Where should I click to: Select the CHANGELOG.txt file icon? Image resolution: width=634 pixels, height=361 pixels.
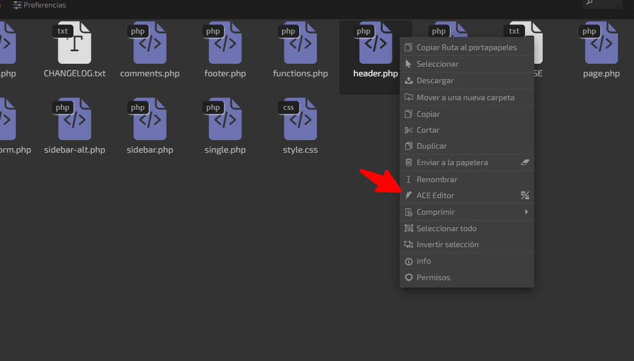74,43
